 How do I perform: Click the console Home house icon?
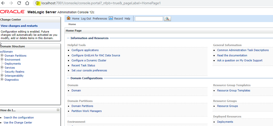tap(69, 18)
